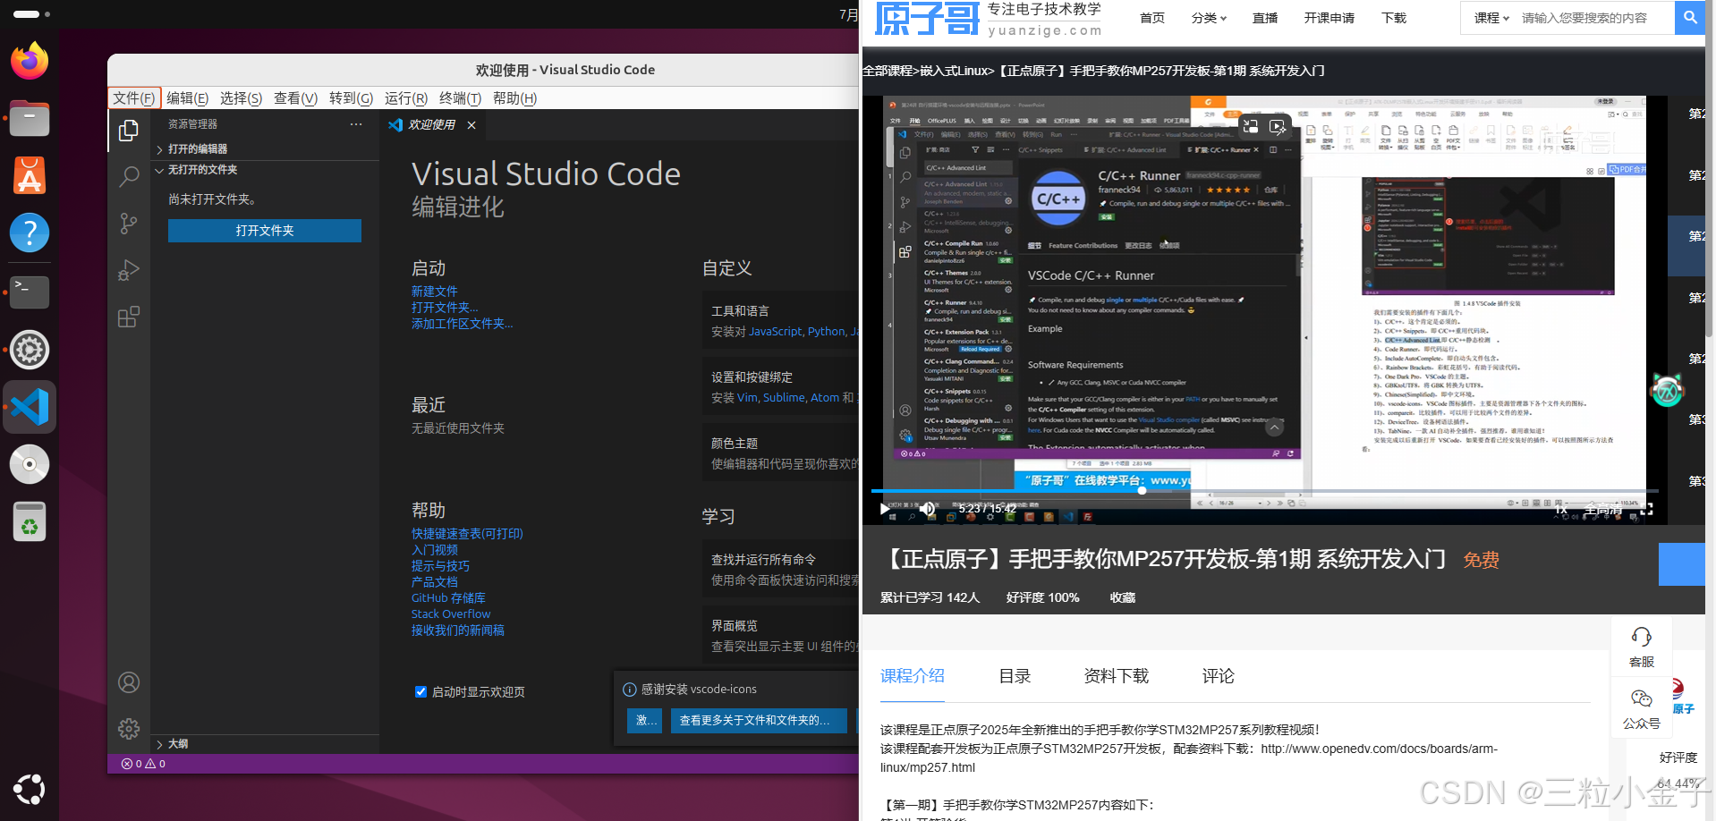The width and height of the screenshot is (1716, 821).
Task: Change video quality 全高清 setting
Action: (x=1602, y=510)
